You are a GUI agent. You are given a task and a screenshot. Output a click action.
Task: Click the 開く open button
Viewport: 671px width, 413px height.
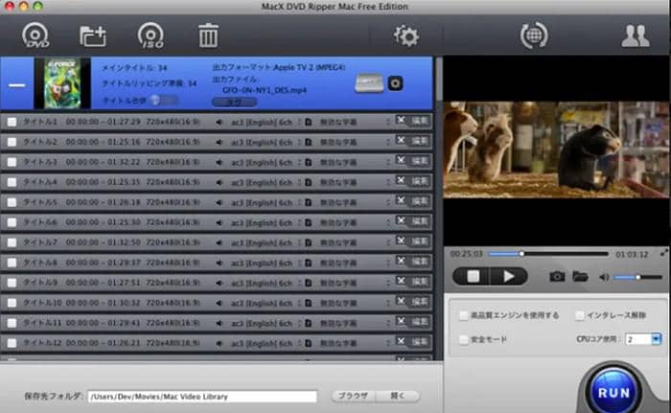[x=397, y=396]
